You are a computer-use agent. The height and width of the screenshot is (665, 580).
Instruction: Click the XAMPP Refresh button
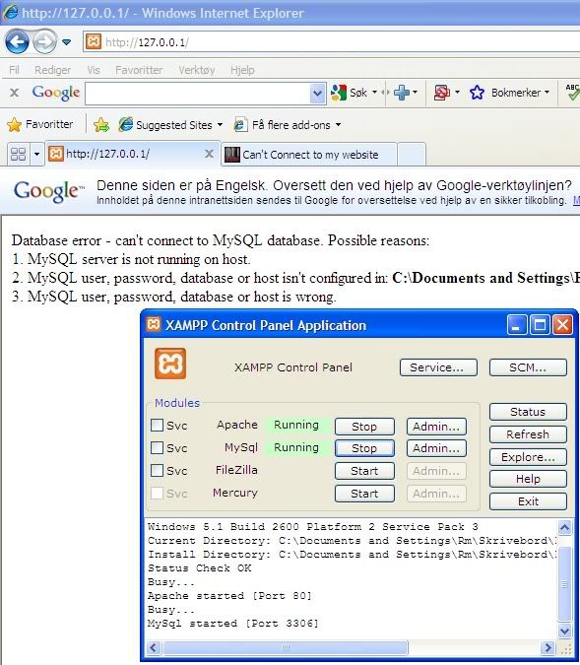click(x=528, y=434)
